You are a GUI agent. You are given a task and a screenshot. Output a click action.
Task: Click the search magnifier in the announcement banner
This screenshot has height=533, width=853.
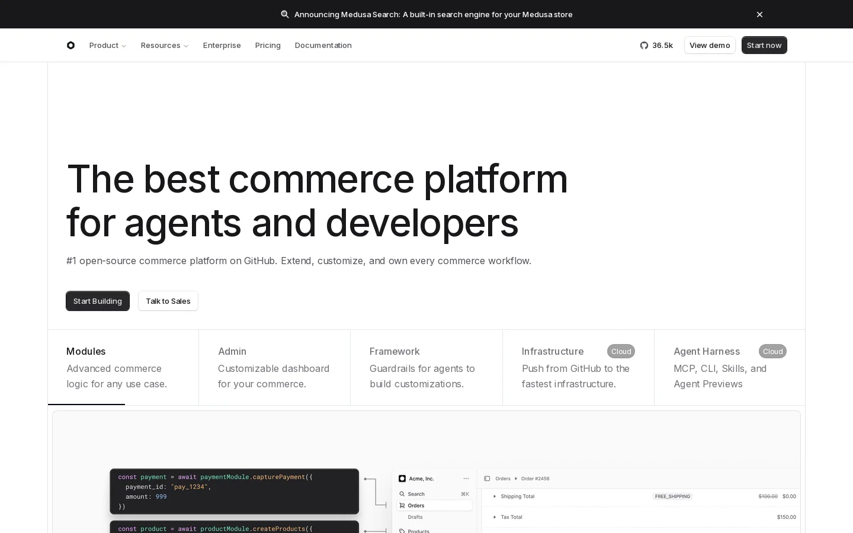point(285,14)
